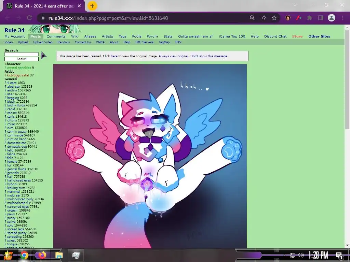Open the TOS submenu link

(178, 42)
